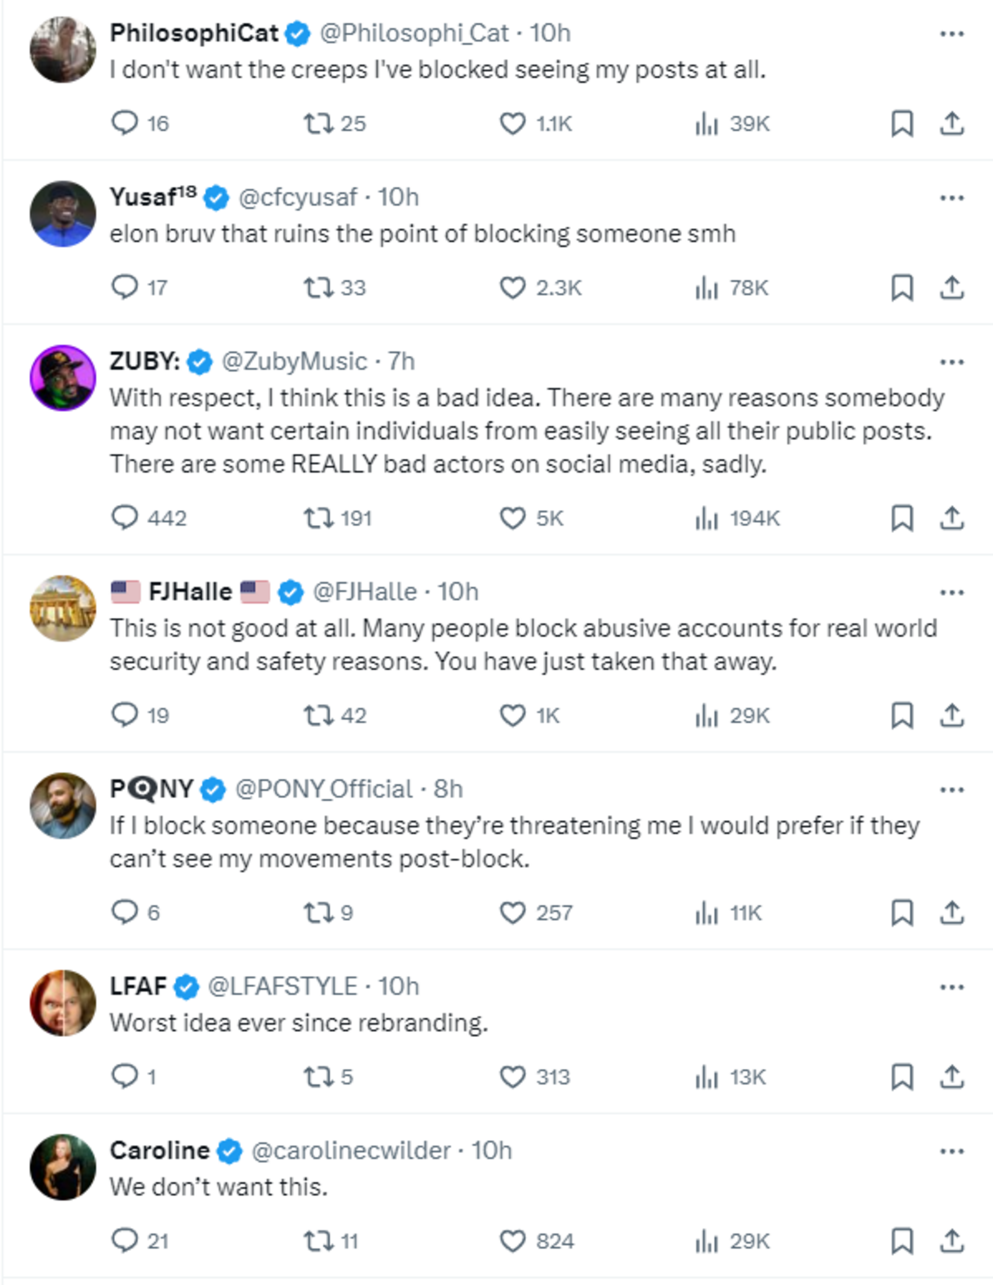Open the @carolinecwilder profile handle
Viewport: 993px width, 1285px height.
click(x=351, y=1150)
